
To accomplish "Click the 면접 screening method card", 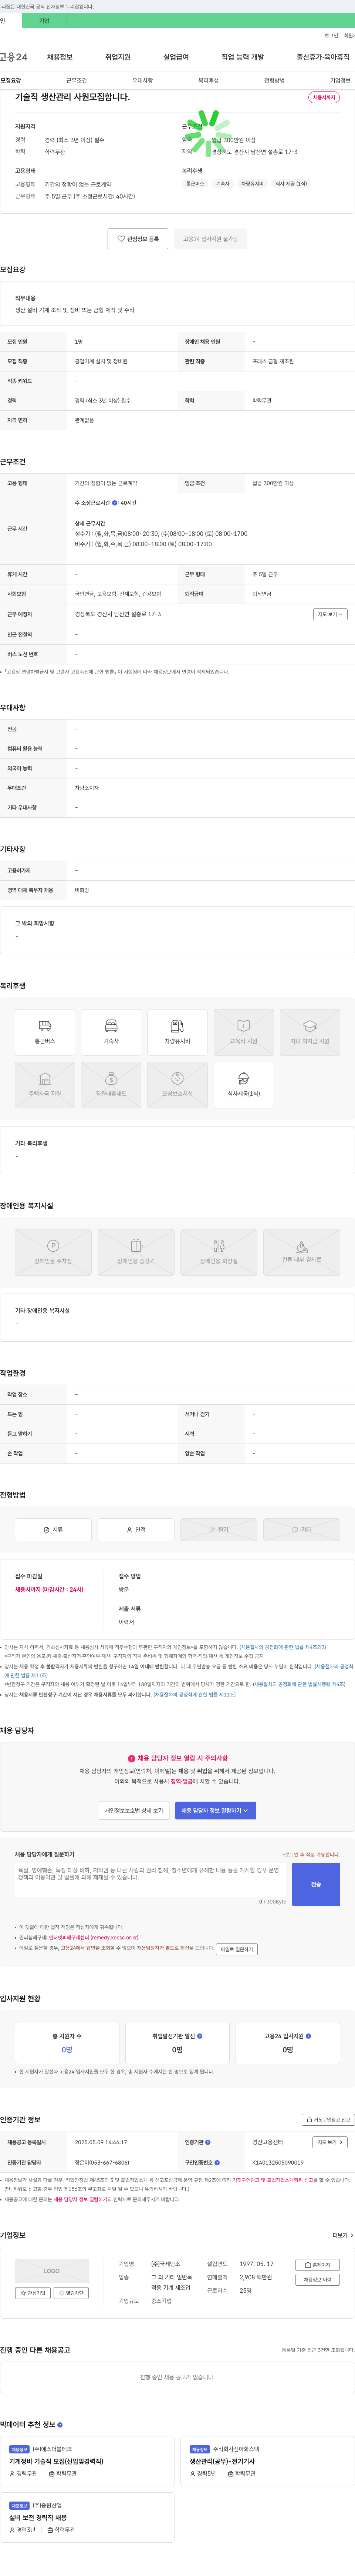I will click(136, 1529).
